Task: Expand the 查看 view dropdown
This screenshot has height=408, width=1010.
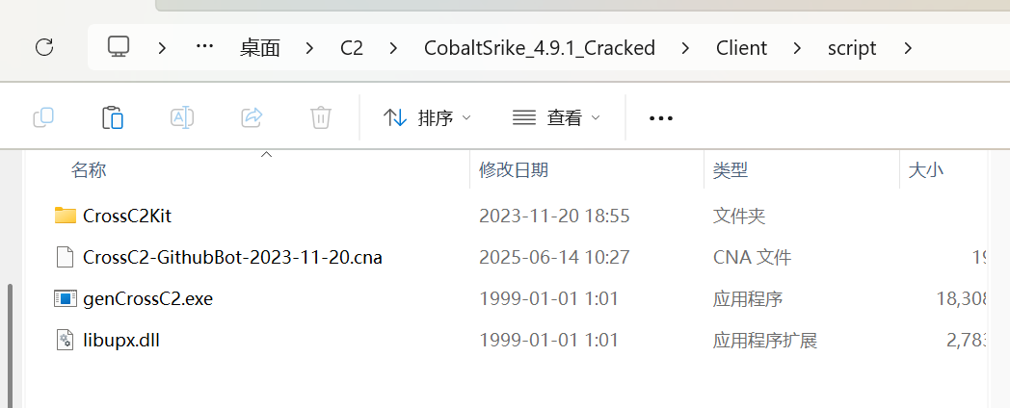Action: coord(556,117)
